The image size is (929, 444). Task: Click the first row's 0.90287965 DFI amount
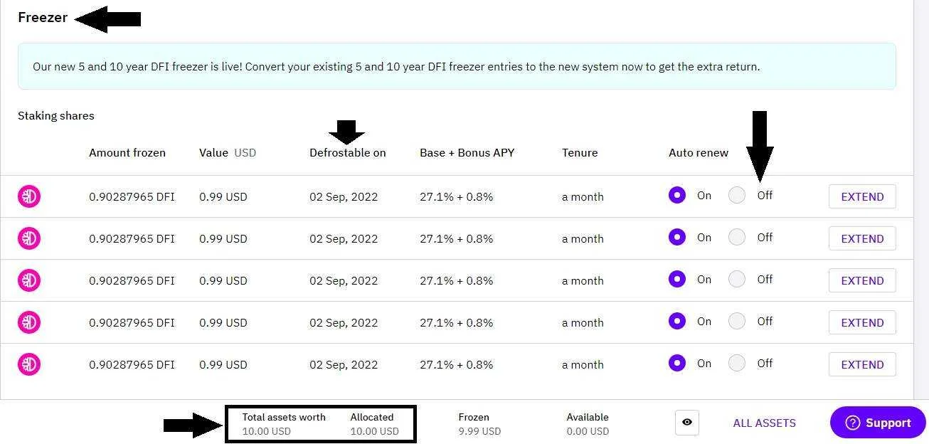[x=132, y=196]
